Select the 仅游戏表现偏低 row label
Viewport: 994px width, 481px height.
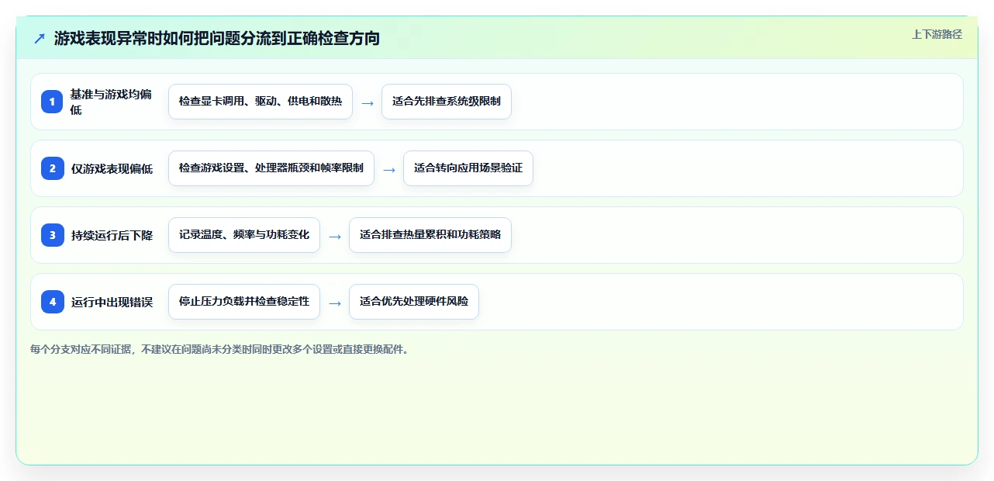(112, 168)
